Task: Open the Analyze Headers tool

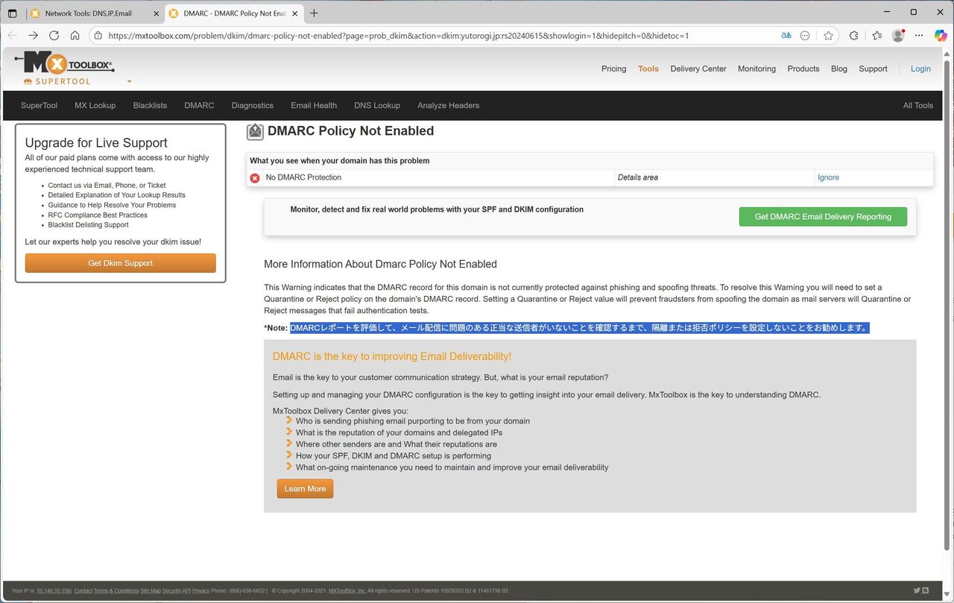Action: (x=449, y=105)
